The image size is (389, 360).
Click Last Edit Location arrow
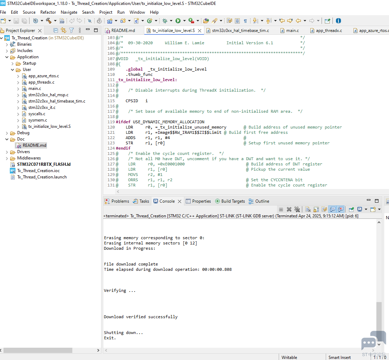coord(282,21)
